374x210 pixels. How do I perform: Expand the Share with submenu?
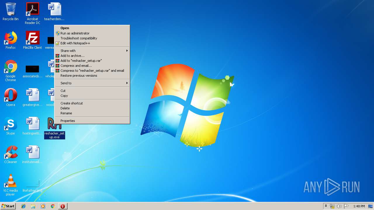(92, 51)
